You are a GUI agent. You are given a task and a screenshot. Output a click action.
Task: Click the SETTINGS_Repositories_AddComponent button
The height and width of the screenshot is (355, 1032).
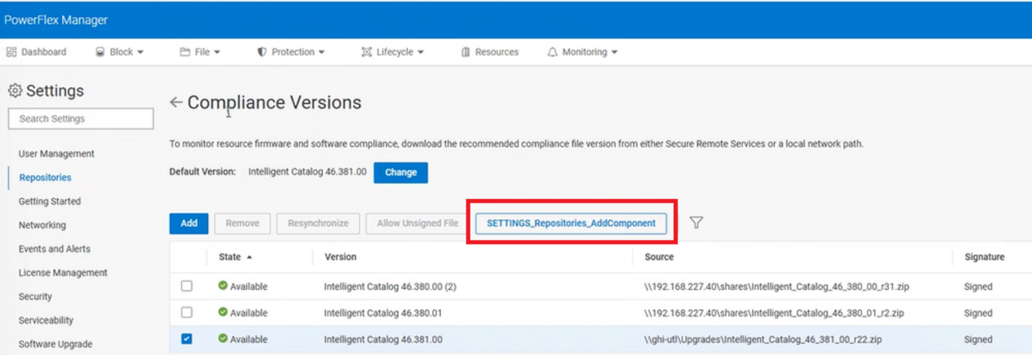(571, 223)
